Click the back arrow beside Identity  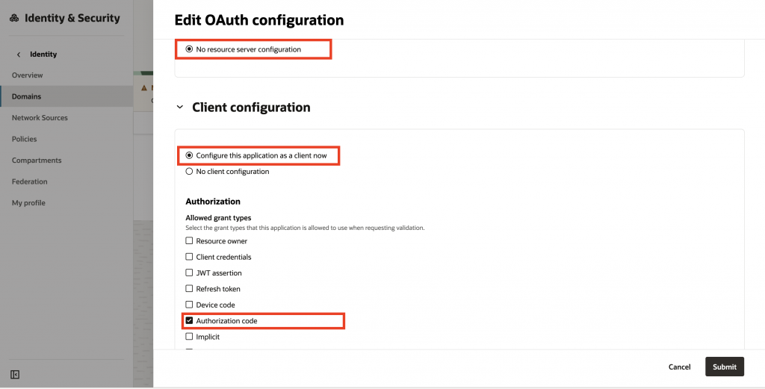[x=19, y=55]
